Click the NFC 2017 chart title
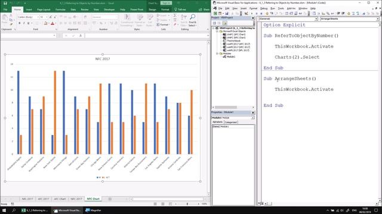Viewport: 382px width, 214px height. coord(103,59)
